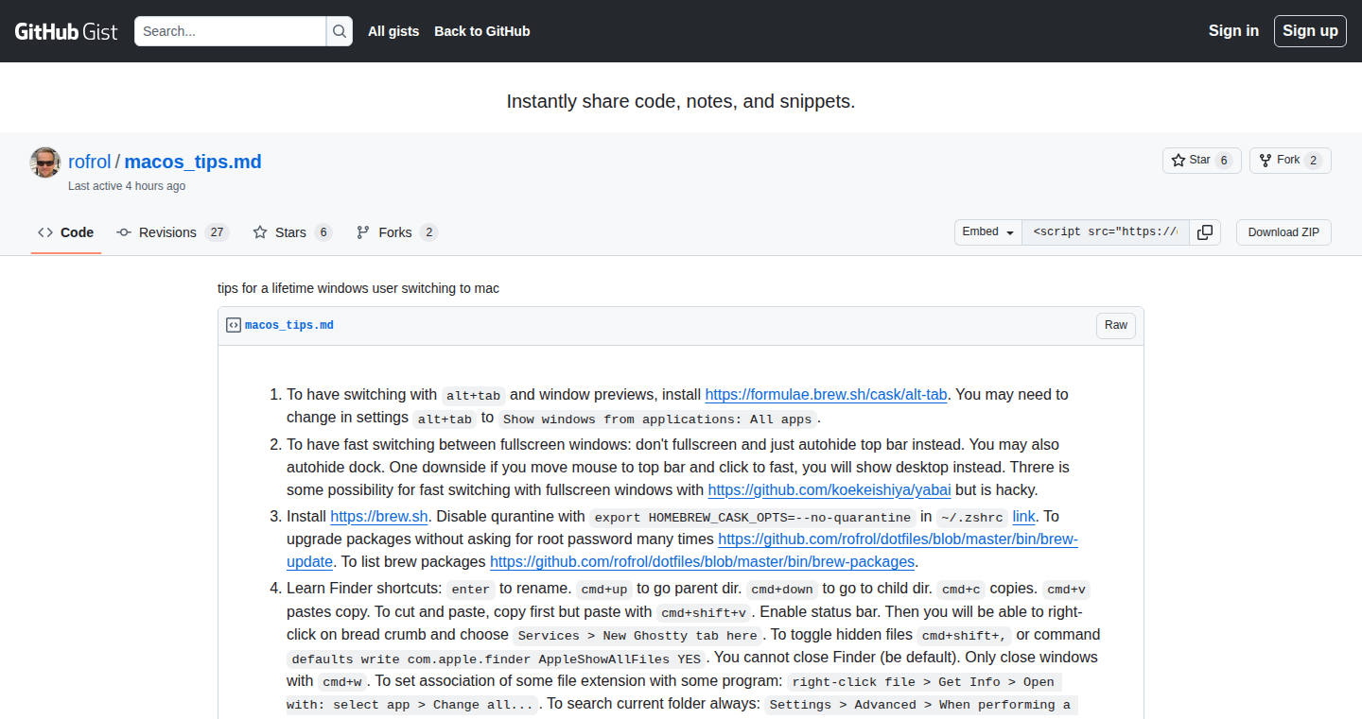
Task: Click the 'cmd+w' code snippet
Action: 341,681
